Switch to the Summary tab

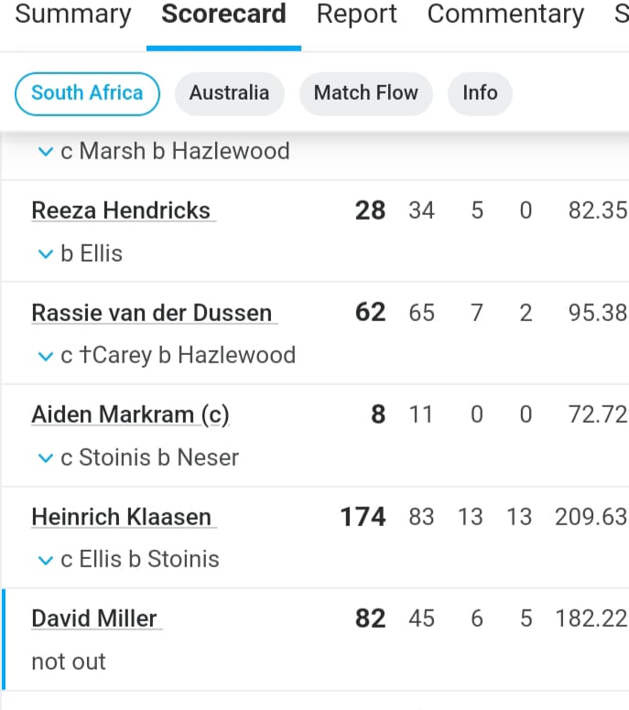point(73,14)
